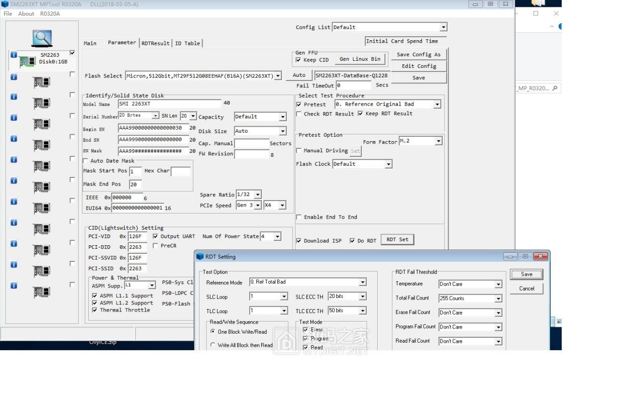The width and height of the screenshot is (643, 402).
Task: Open the Total Fail Count dropdown
Action: 498,298
